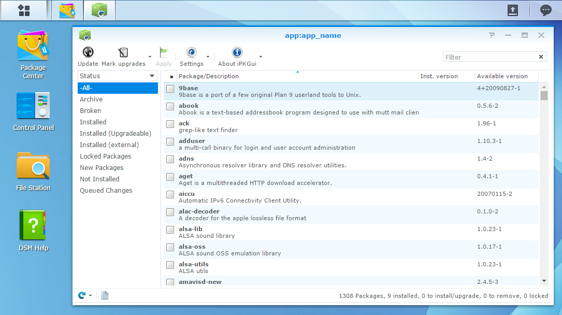The width and height of the screenshot is (562, 315).
Task: Open the log document icon in status bar
Action: tap(105, 295)
